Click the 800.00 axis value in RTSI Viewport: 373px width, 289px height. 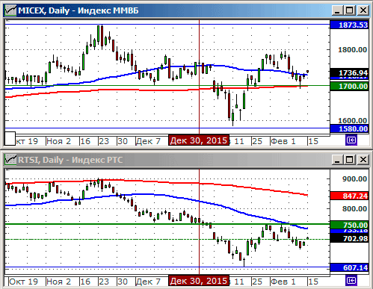(x=354, y=208)
